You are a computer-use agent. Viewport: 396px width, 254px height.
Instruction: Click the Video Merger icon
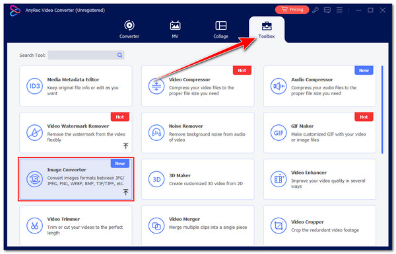point(156,226)
